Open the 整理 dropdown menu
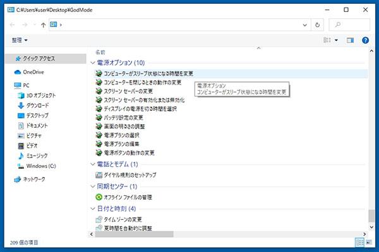Viewport: 379px width, 252px height. tap(20, 40)
